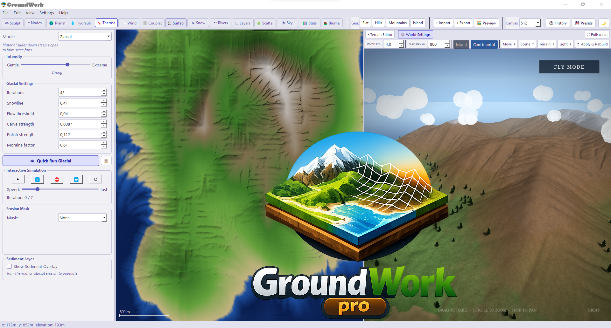Open the Biome tab
Image resolution: width=611 pixels, height=328 pixels.
332,23
